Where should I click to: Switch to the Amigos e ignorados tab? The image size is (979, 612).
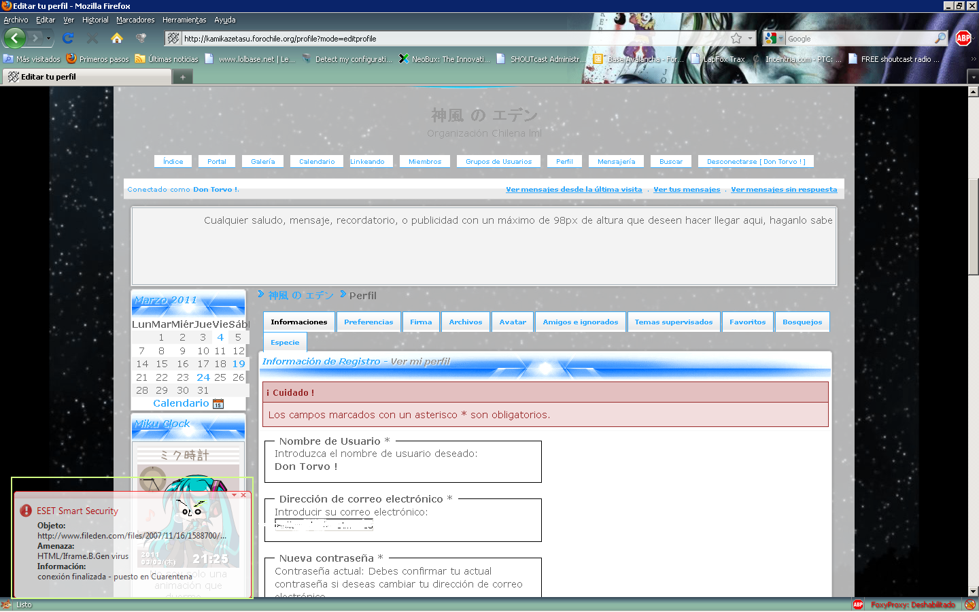coord(581,322)
